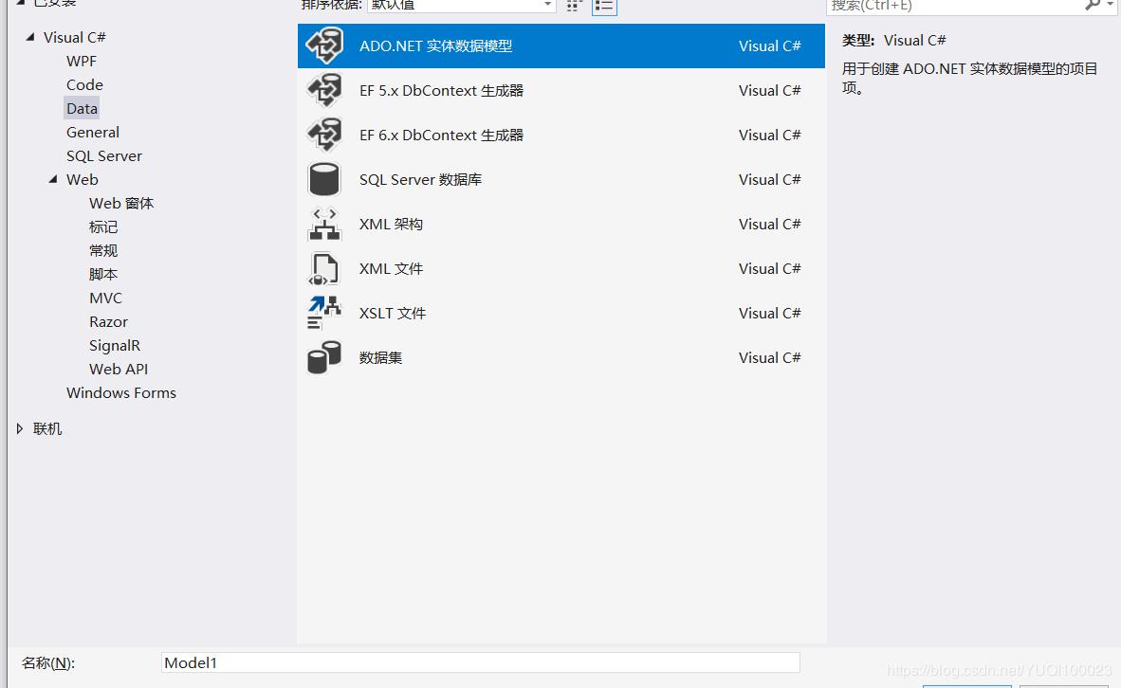Click the ADO.NET entity data model icon
1121x688 pixels.
pyautogui.click(x=324, y=45)
